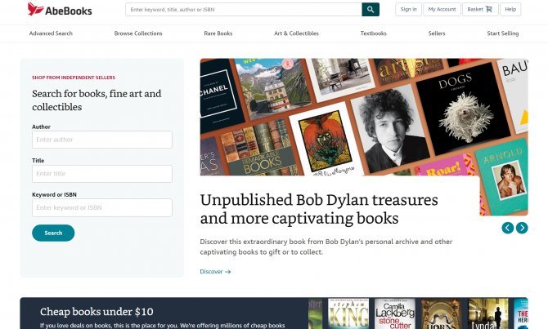Click Start Selling link

[x=502, y=33]
